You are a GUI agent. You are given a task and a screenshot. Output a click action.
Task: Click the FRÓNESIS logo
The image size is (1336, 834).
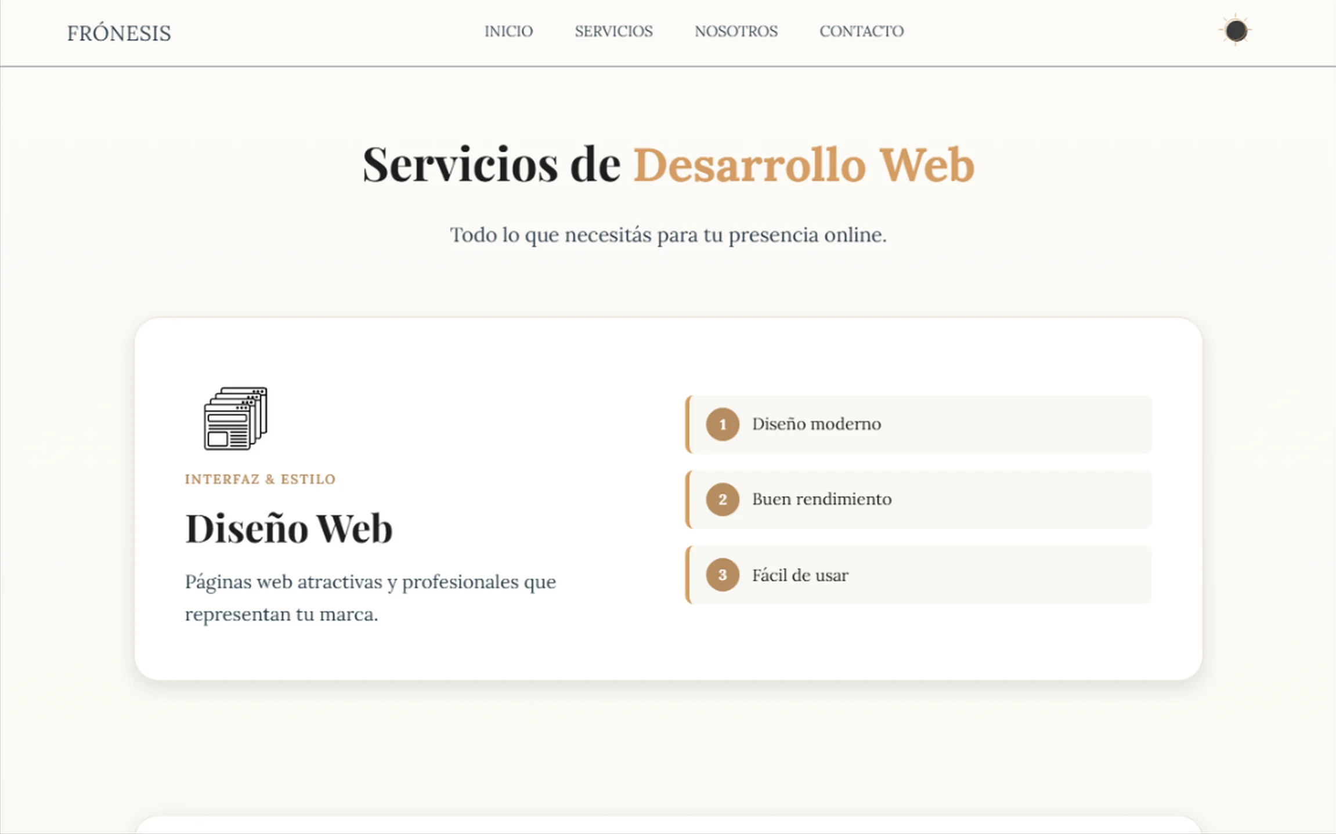point(119,33)
